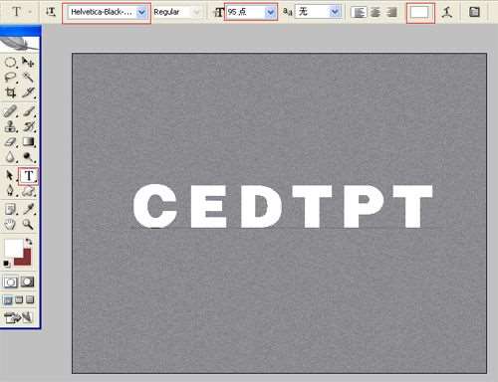Select the Pen tool
Screen dimensions: 498x382
(x=10, y=191)
